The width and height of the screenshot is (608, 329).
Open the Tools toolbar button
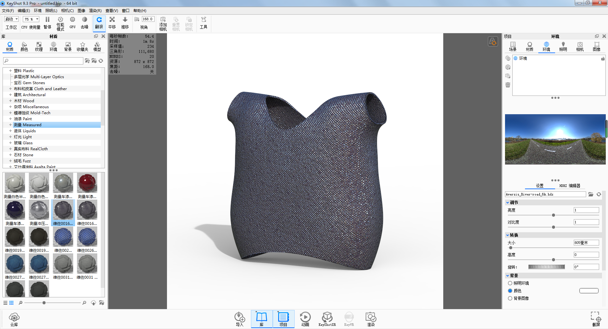point(203,23)
